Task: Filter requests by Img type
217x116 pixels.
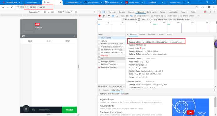Action: 155,20
